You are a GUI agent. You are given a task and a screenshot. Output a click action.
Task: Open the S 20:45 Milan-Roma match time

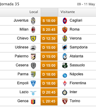click(x=49, y=30)
